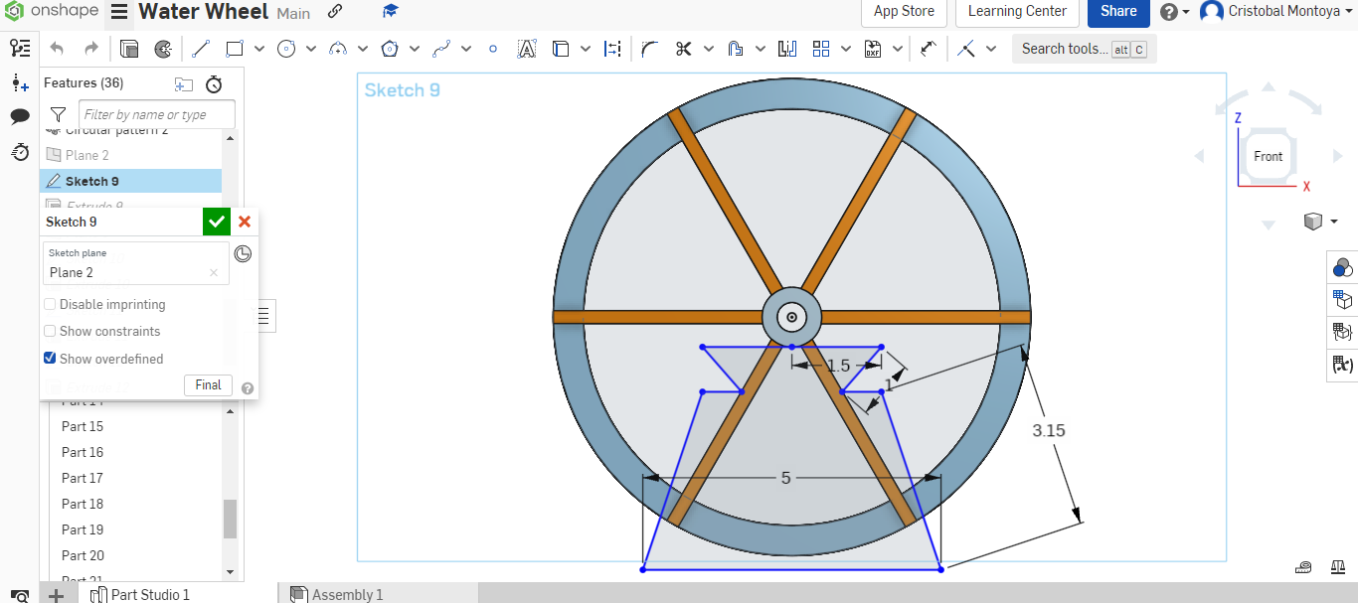
Task: Open the Learning Center menu
Action: coord(1016,11)
